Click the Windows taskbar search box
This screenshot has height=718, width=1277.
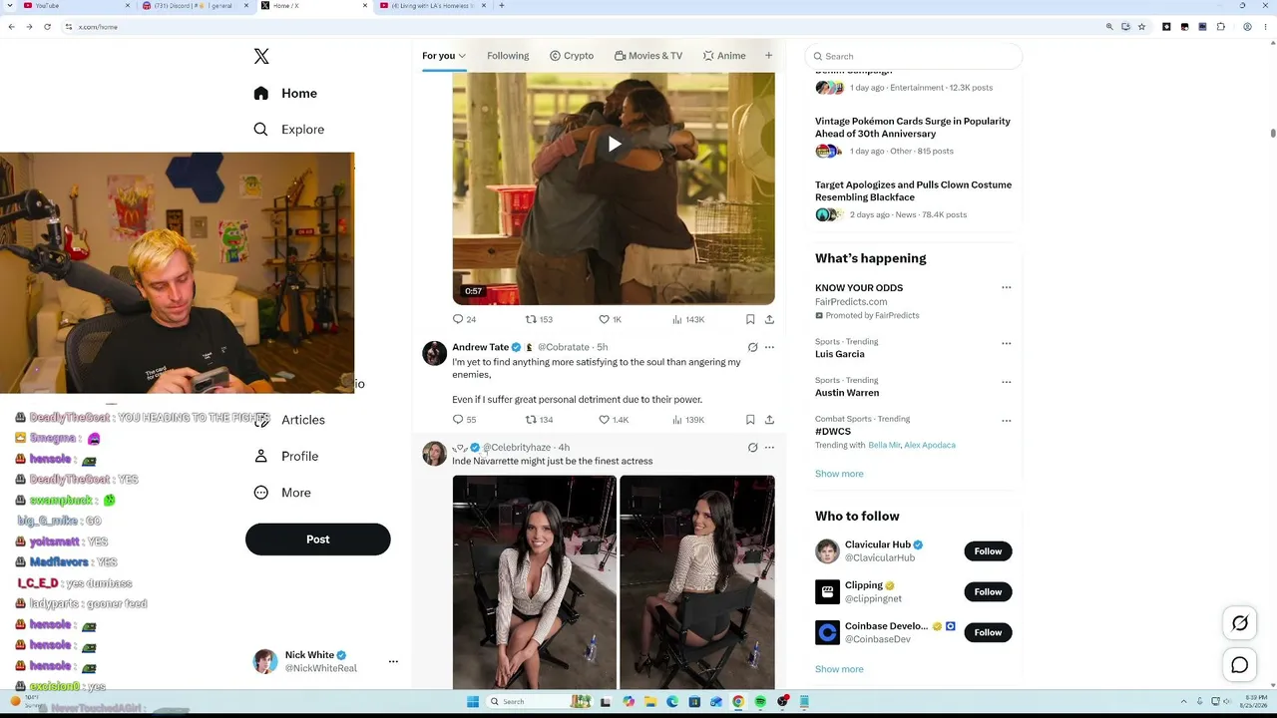pos(539,702)
